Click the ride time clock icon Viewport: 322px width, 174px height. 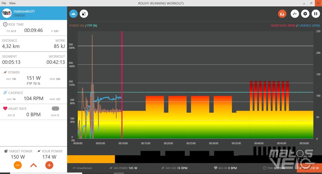pos(5,24)
